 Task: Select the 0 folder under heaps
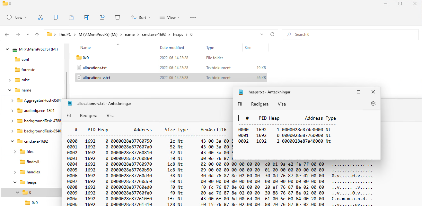tap(31, 193)
